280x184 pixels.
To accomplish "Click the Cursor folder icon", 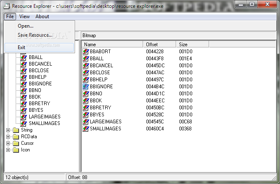I will pos(16,143).
